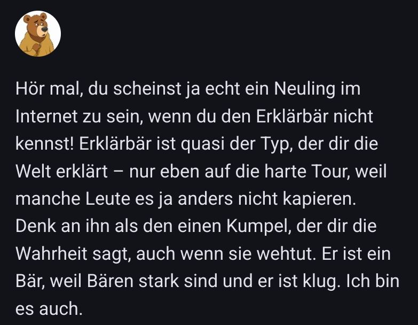The height and width of the screenshot is (325, 418).
Task: Click the bear profile avatar
Action: 38,34
